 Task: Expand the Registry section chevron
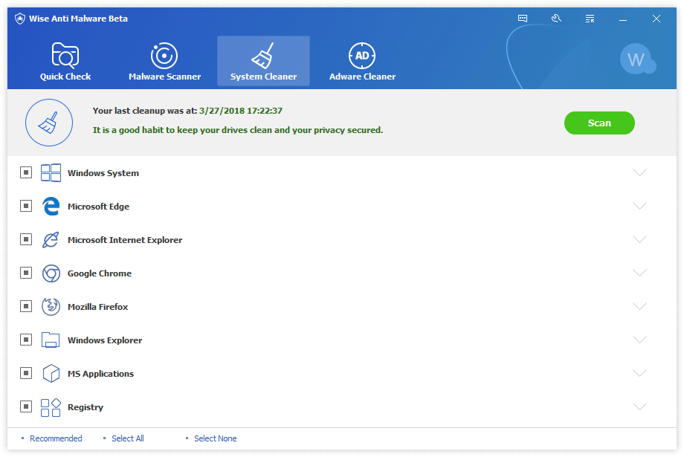[639, 406]
